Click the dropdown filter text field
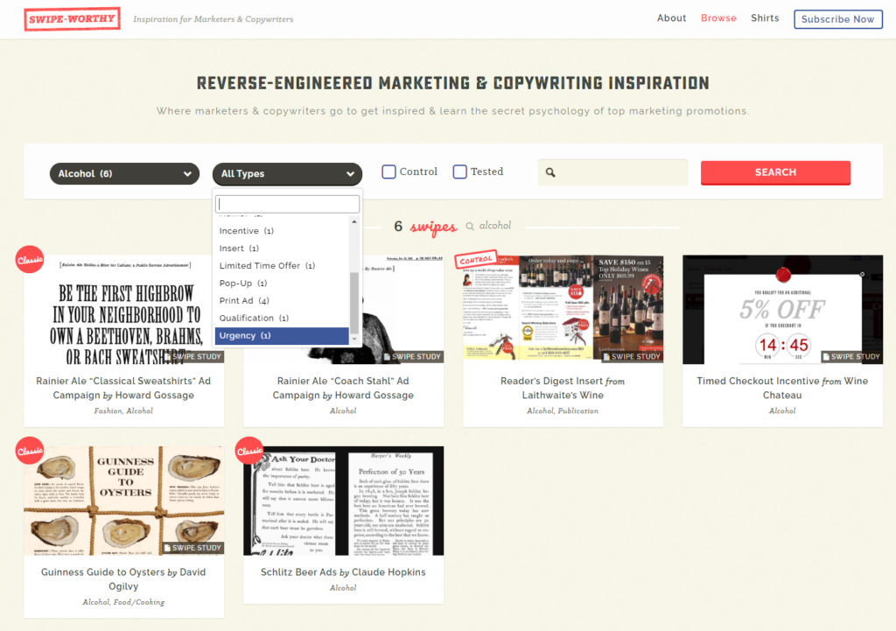The image size is (896, 631). (288, 204)
